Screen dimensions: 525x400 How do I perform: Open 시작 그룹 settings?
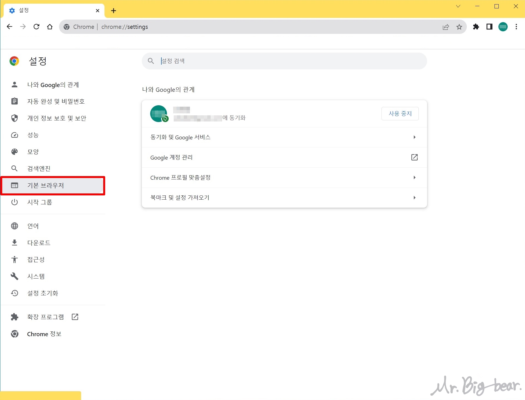click(53, 202)
